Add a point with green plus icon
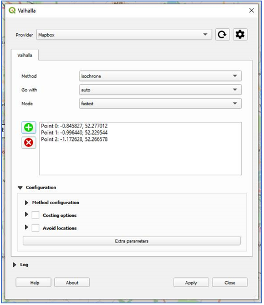 click(x=29, y=128)
